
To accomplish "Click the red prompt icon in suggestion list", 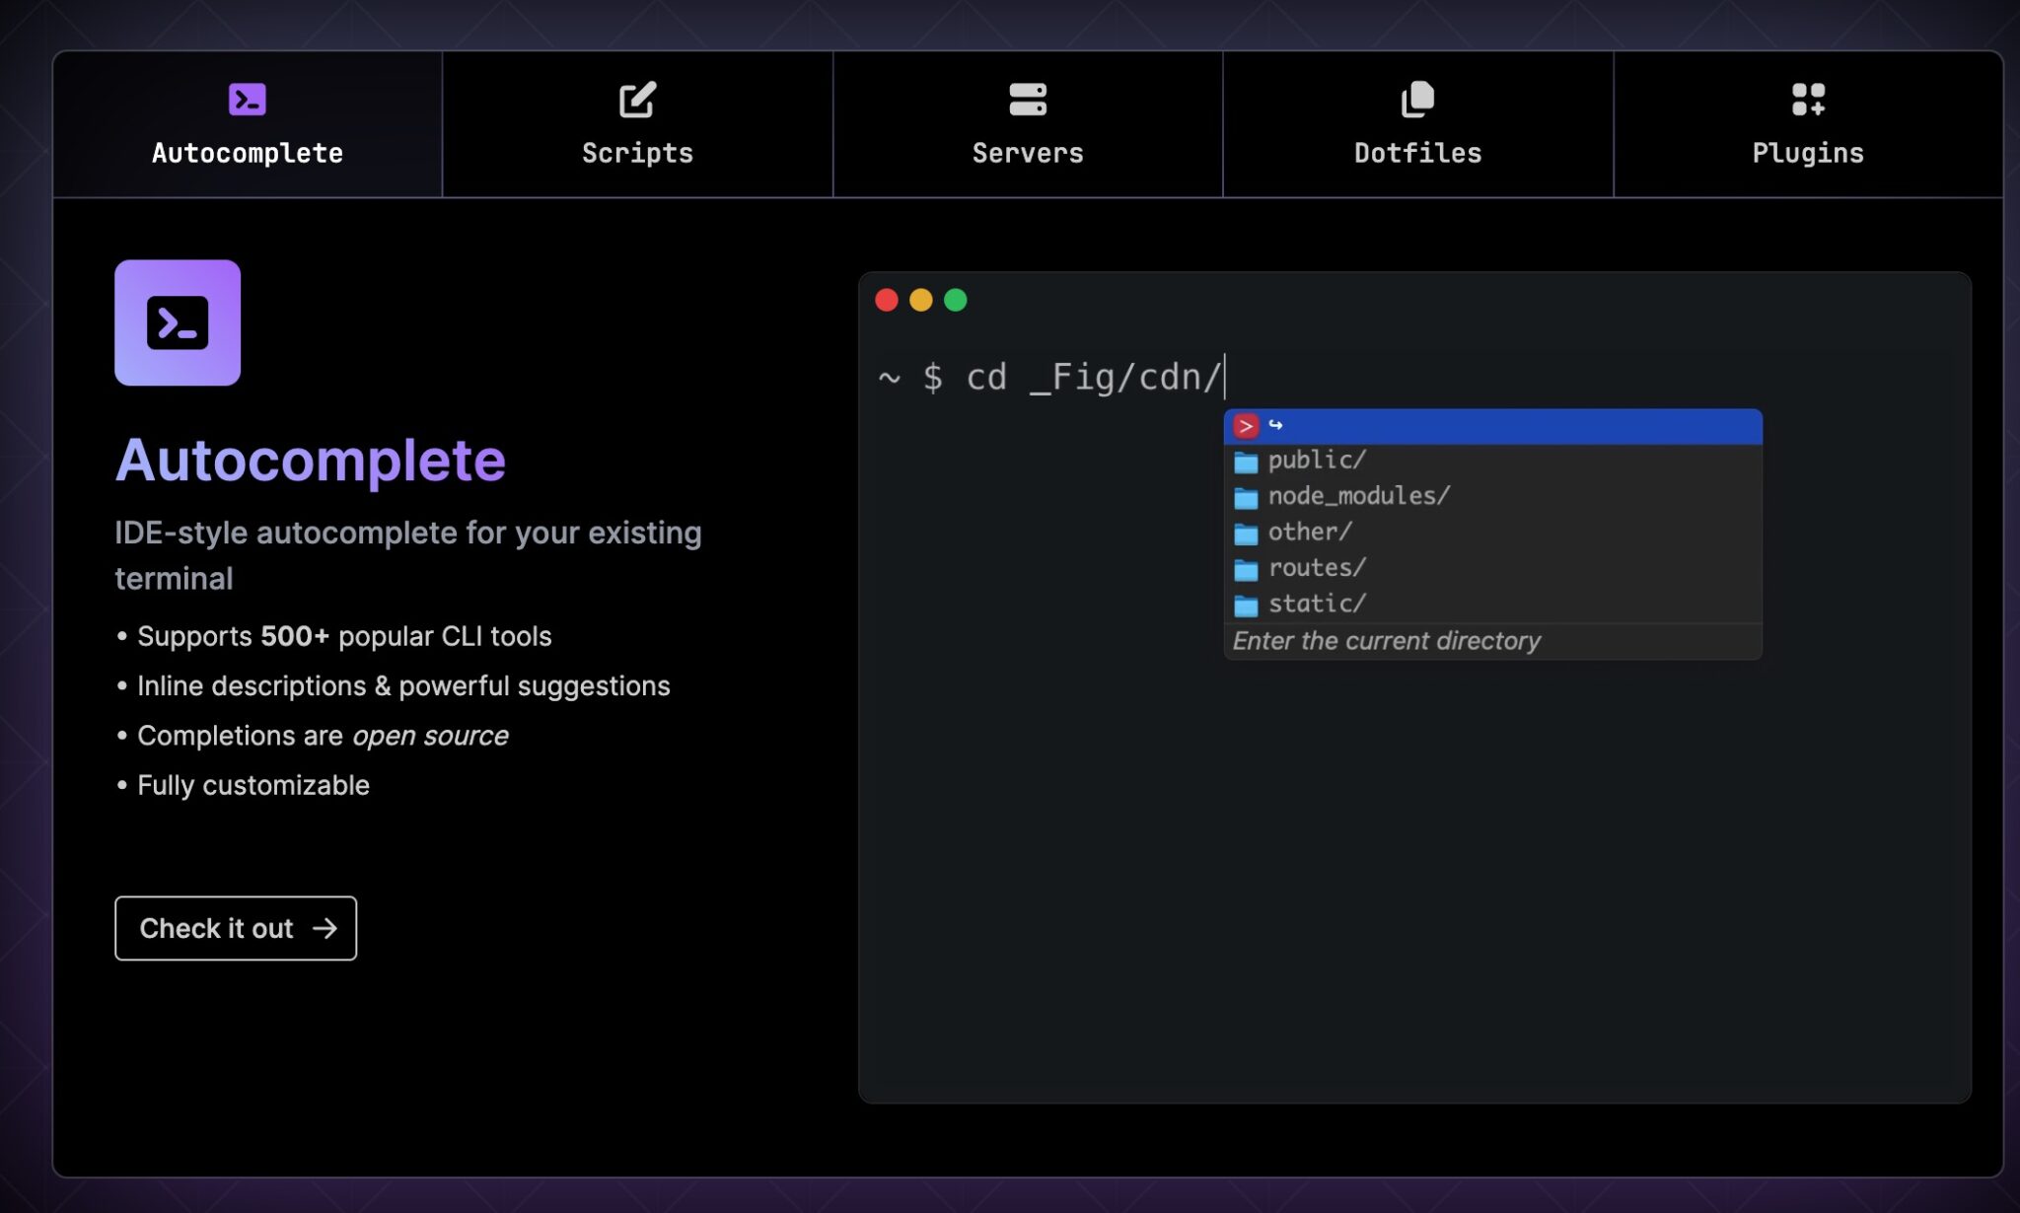I will [1246, 426].
